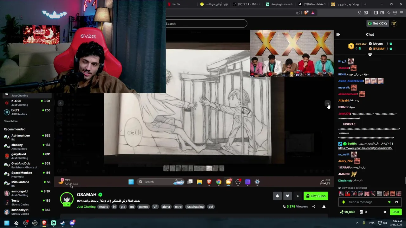Open chat settings gear icon
The image size is (406, 228).
(x=385, y=212)
